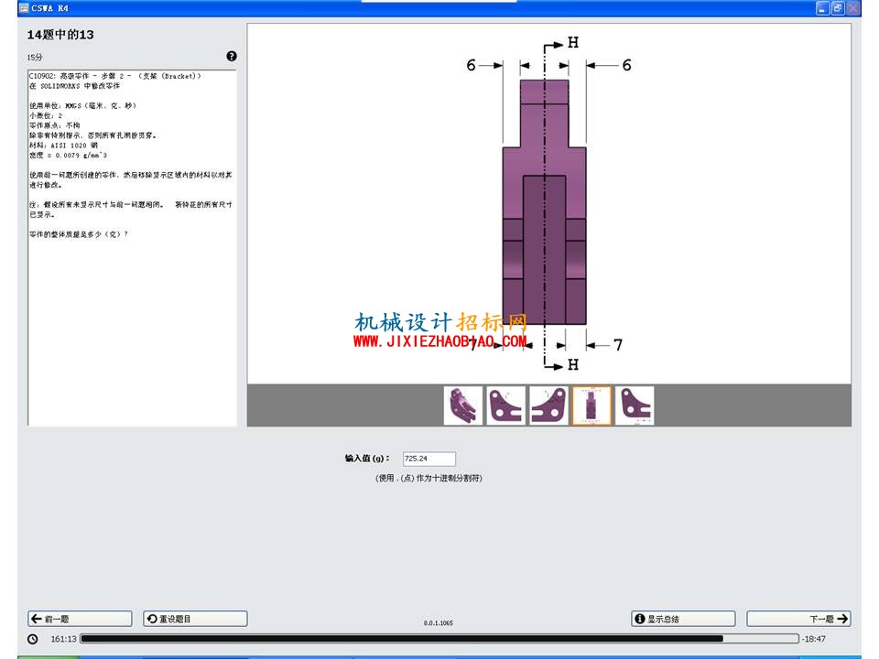Click the CSWA R4 title bar icon
This screenshot has height=659, width=879.
coord(24,8)
